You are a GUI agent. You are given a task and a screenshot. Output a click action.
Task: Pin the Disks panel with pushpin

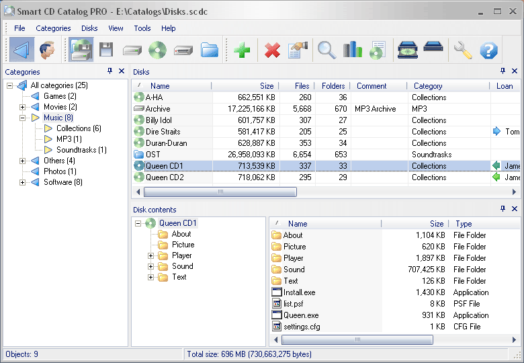[x=503, y=71]
